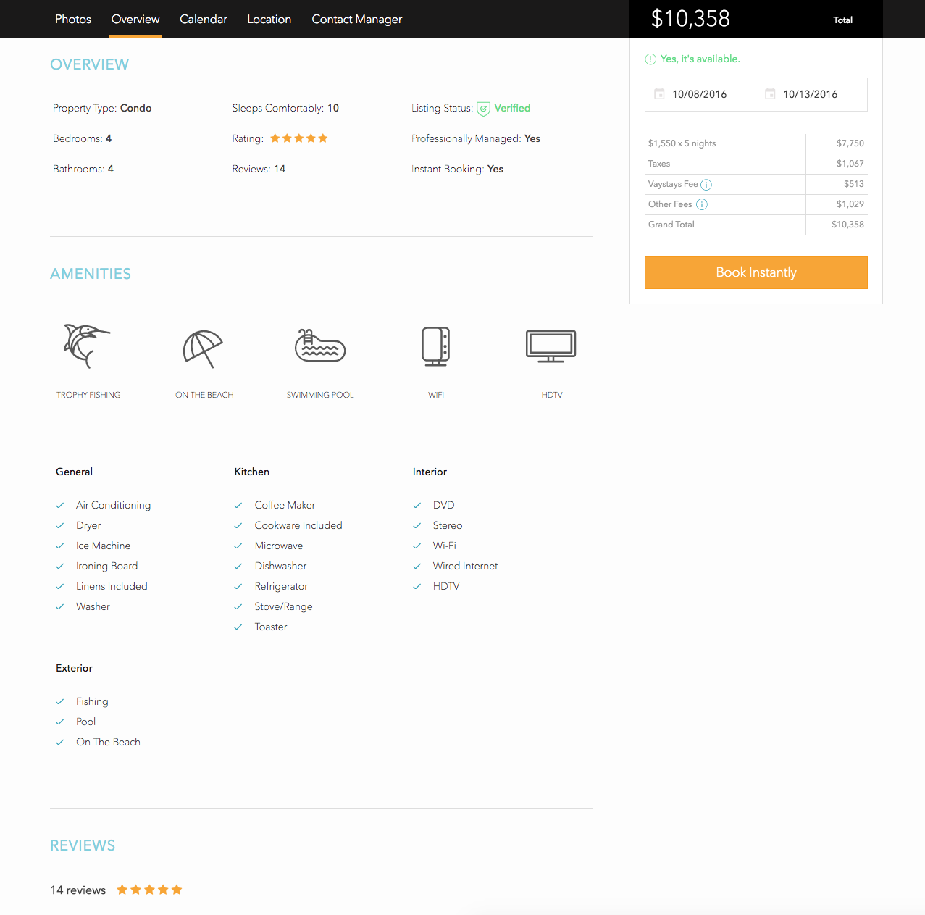Select the Overview tab
Image resolution: width=925 pixels, height=915 pixels.
click(135, 20)
